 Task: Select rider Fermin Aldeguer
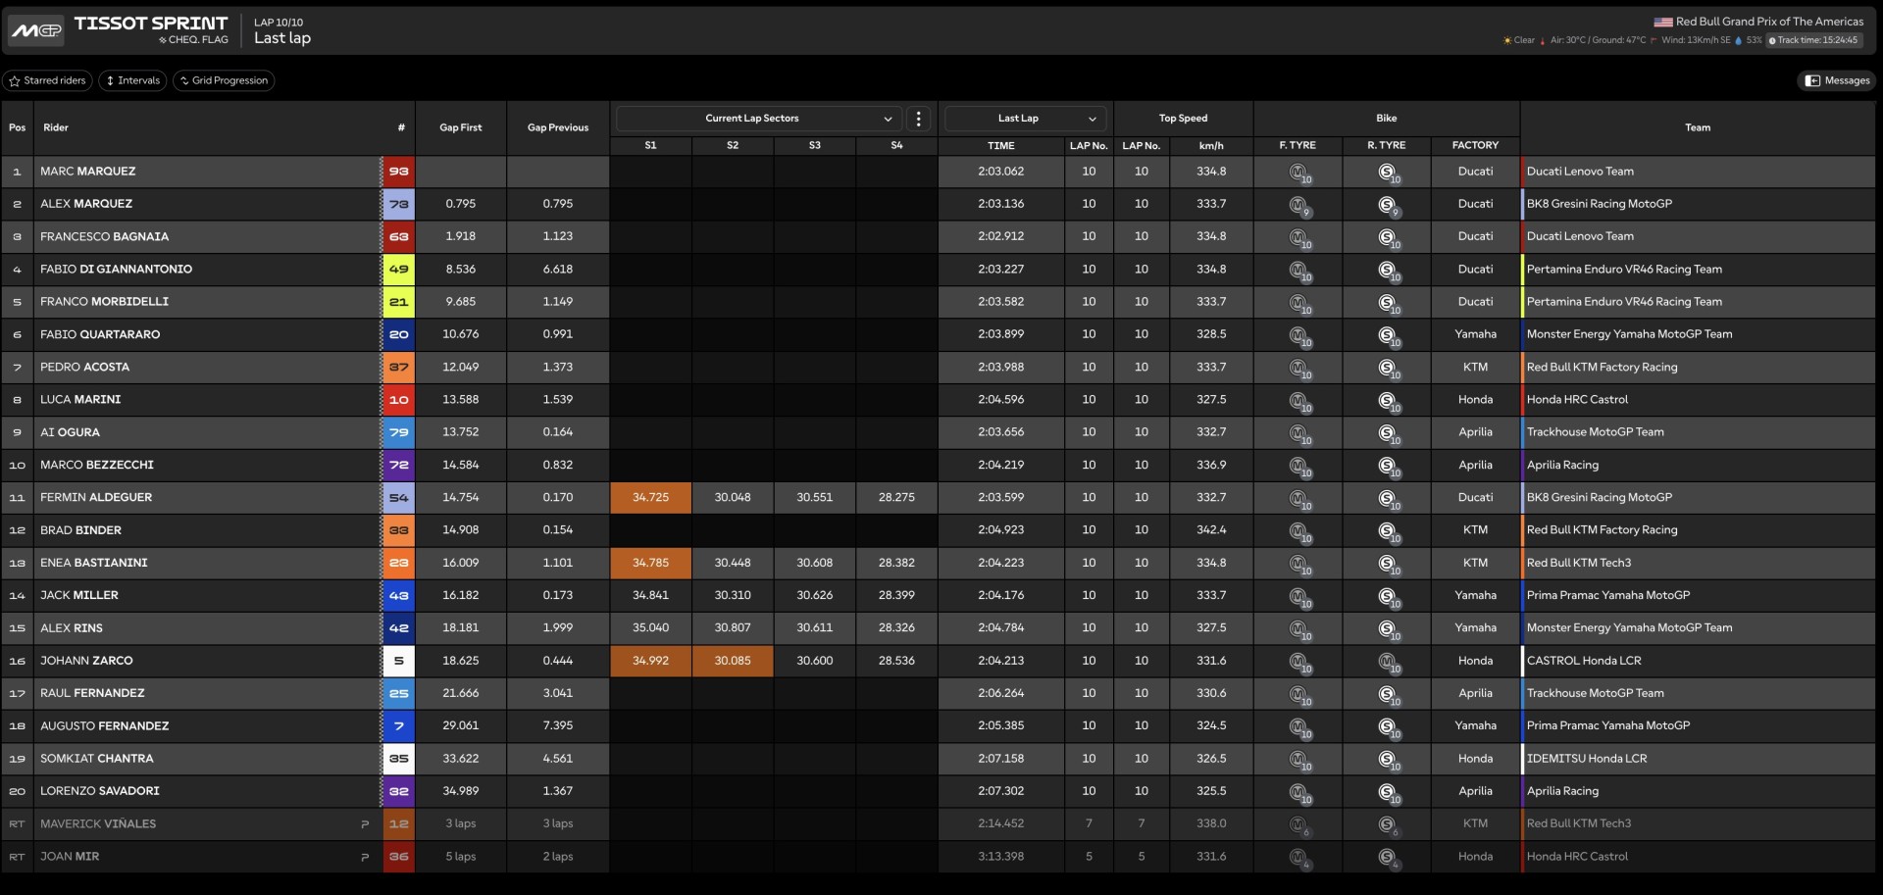tap(96, 497)
